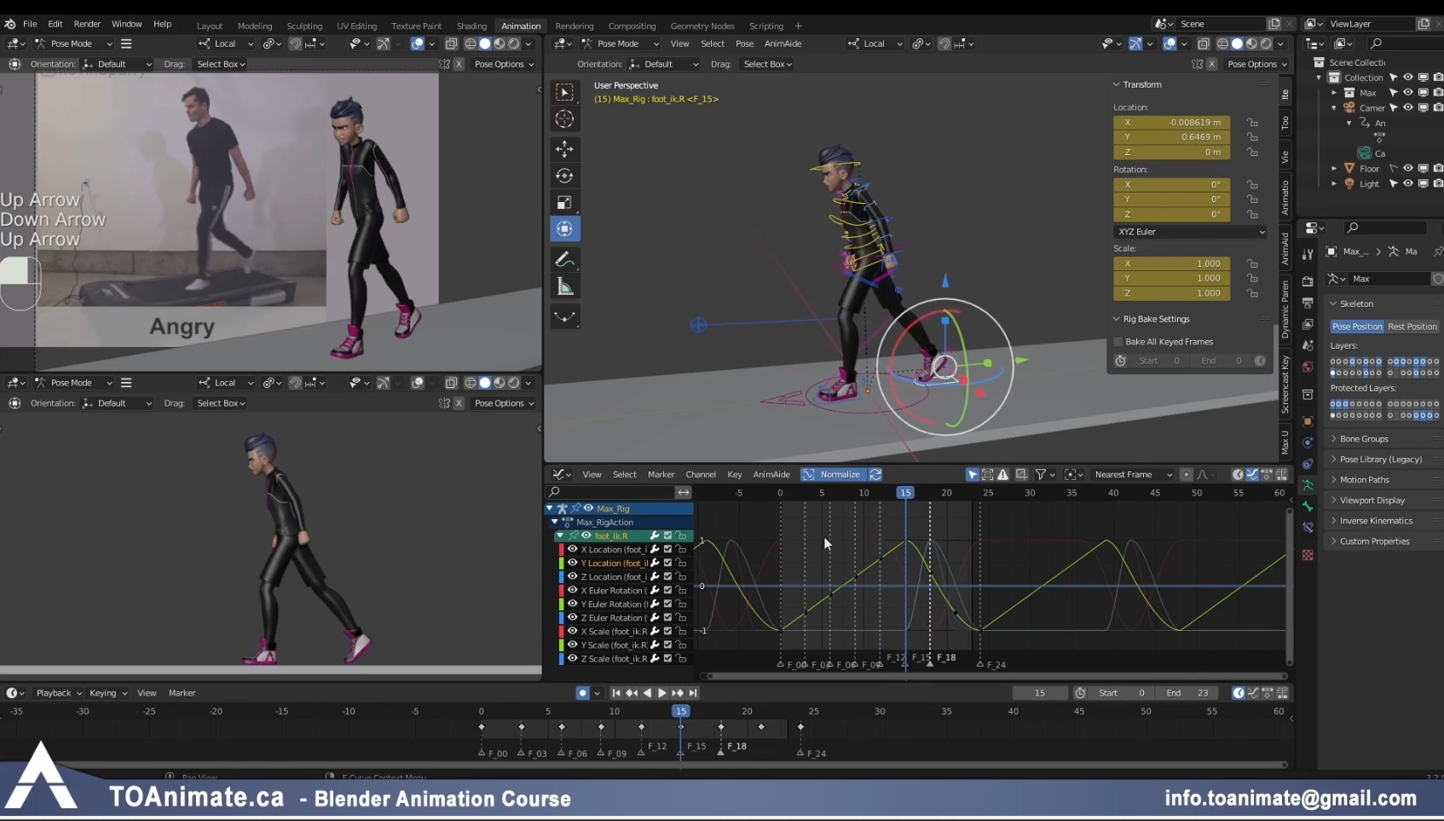Click the Render properties tab icon
This screenshot has width=1444, height=821.
[x=1308, y=282]
